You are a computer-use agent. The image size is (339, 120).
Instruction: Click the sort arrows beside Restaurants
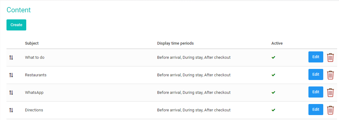point(11,75)
